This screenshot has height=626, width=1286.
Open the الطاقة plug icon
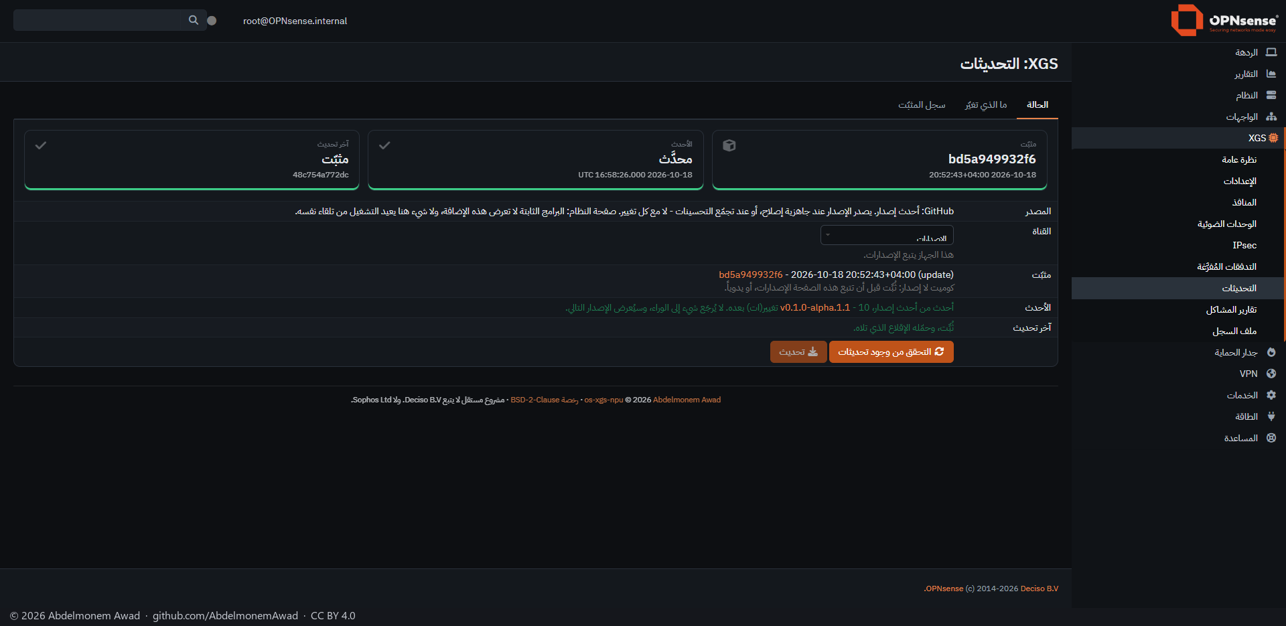pos(1271,416)
